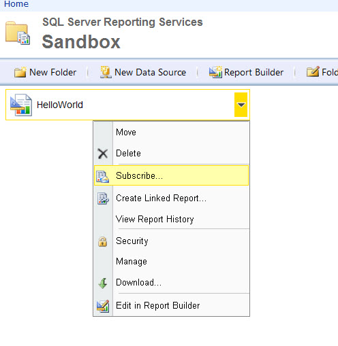Viewport: 338px width, 346px height.
Task: Click the Delete X icon
Action: click(x=103, y=154)
